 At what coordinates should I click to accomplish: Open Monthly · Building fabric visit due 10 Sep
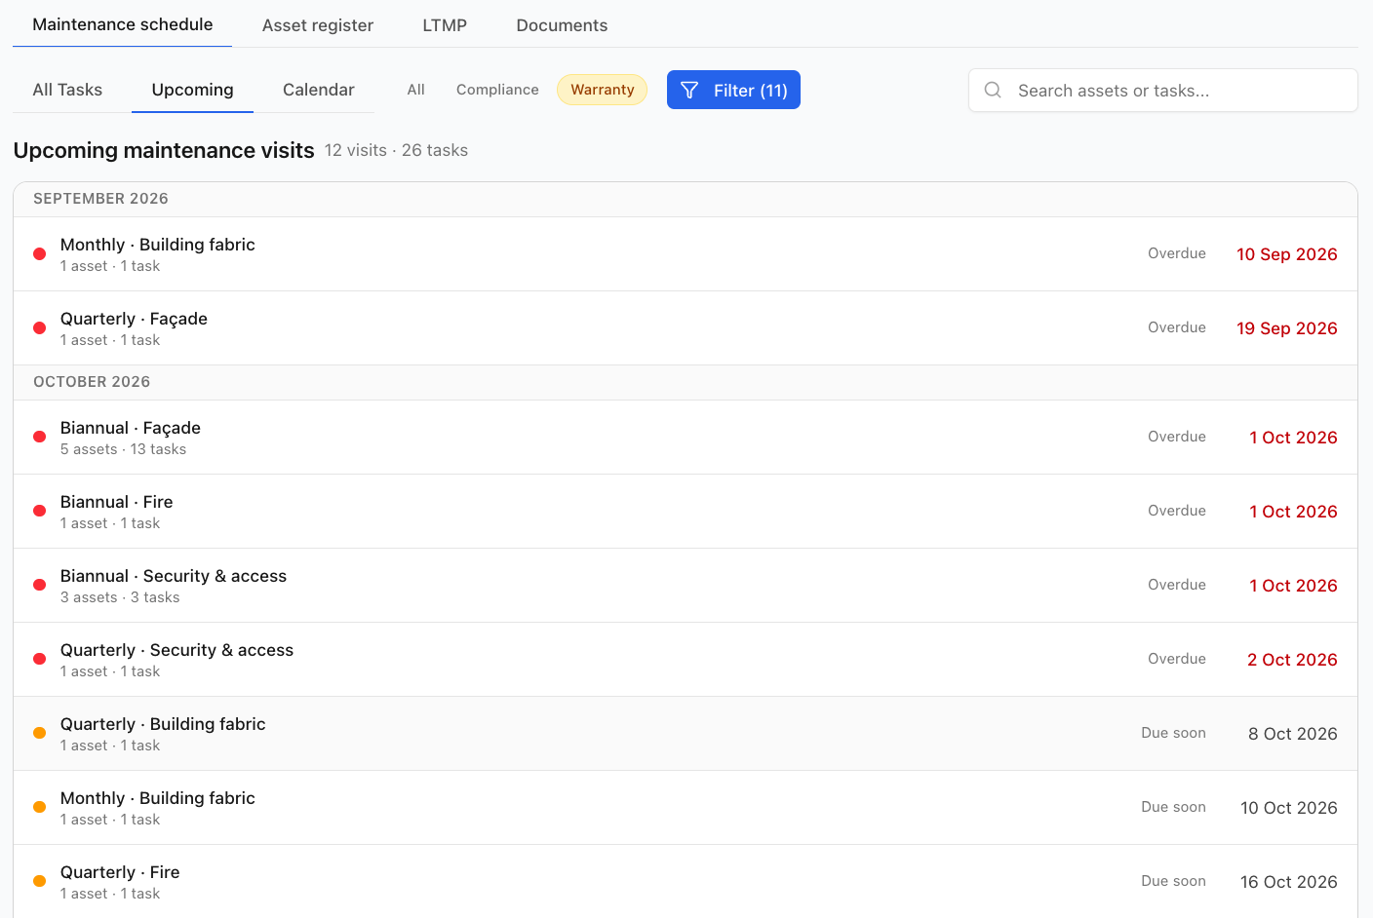pos(686,254)
